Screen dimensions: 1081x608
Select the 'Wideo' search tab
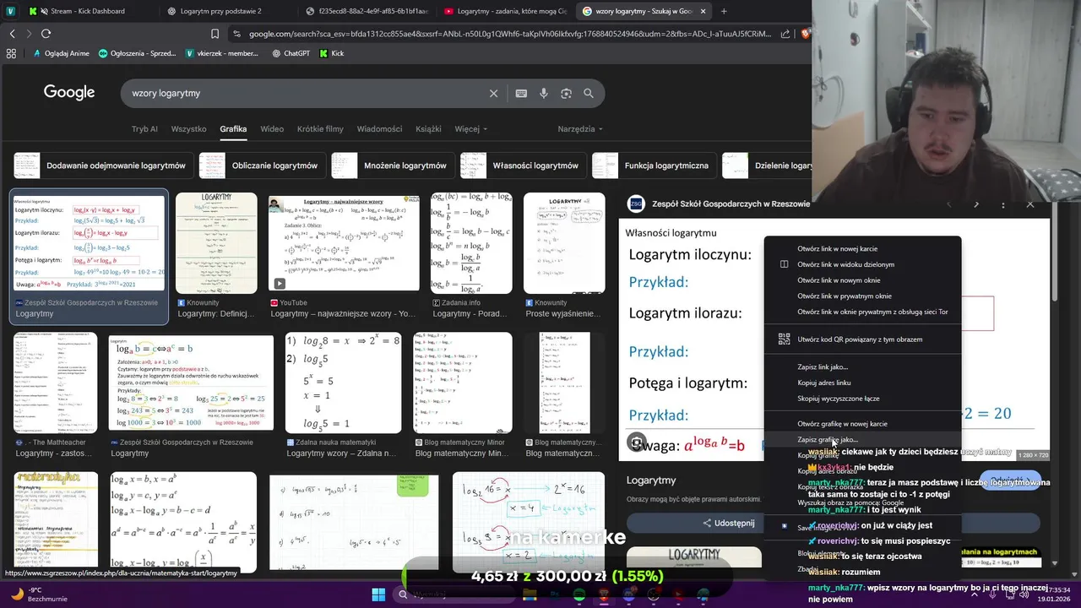click(x=272, y=129)
